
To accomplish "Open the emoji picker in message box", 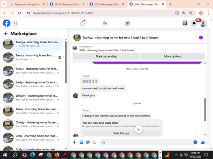I will 195,142.
